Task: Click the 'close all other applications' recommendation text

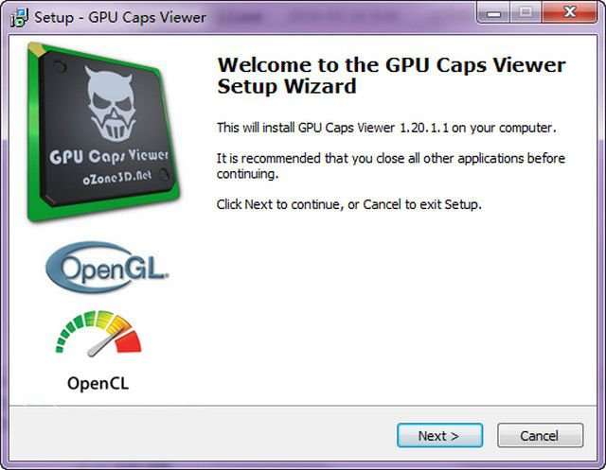Action: click(391, 165)
